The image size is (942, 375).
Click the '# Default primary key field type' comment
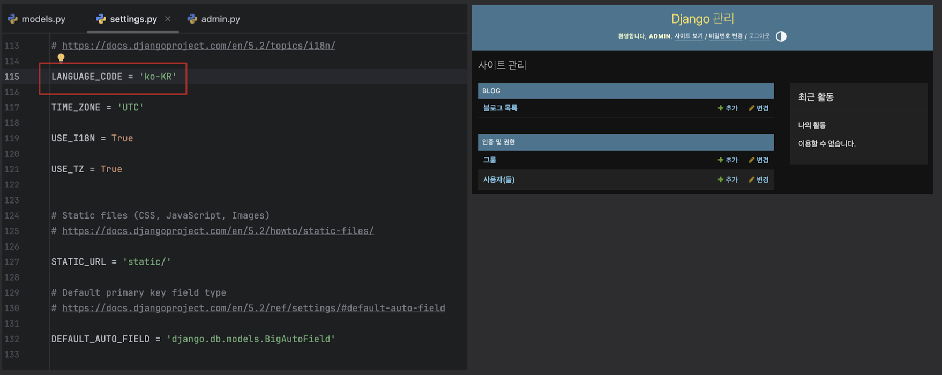(x=139, y=293)
